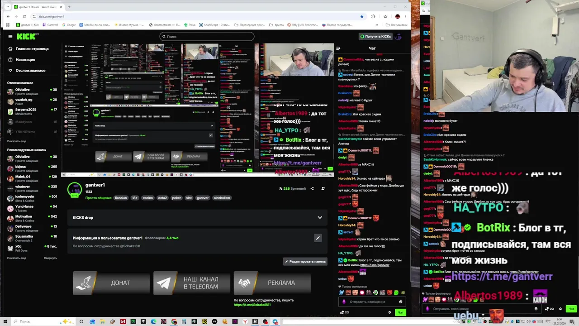Click the icon right of share
This screenshot has width=579, height=326.
323,188
